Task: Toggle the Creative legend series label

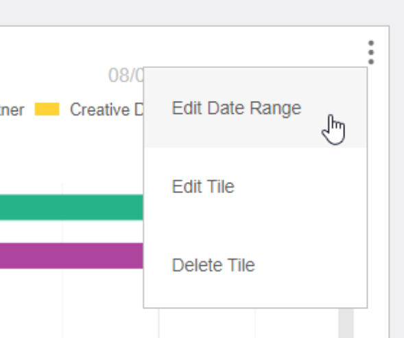Action: pos(107,109)
